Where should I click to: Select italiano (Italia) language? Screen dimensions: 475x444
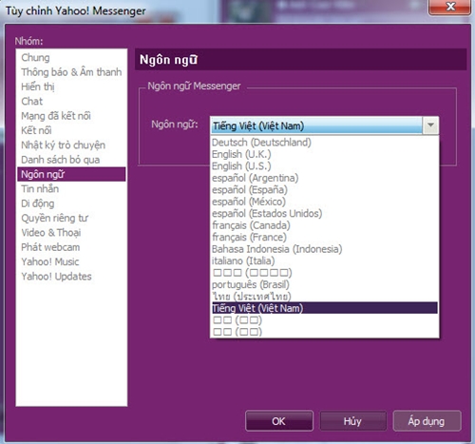(324, 261)
